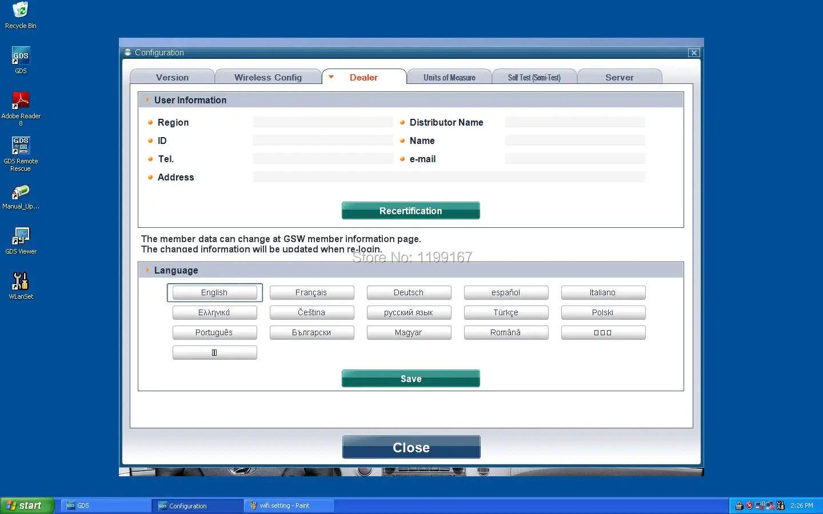The width and height of the screenshot is (823, 514).
Task: Click the e-mail field
Action: coord(576,159)
